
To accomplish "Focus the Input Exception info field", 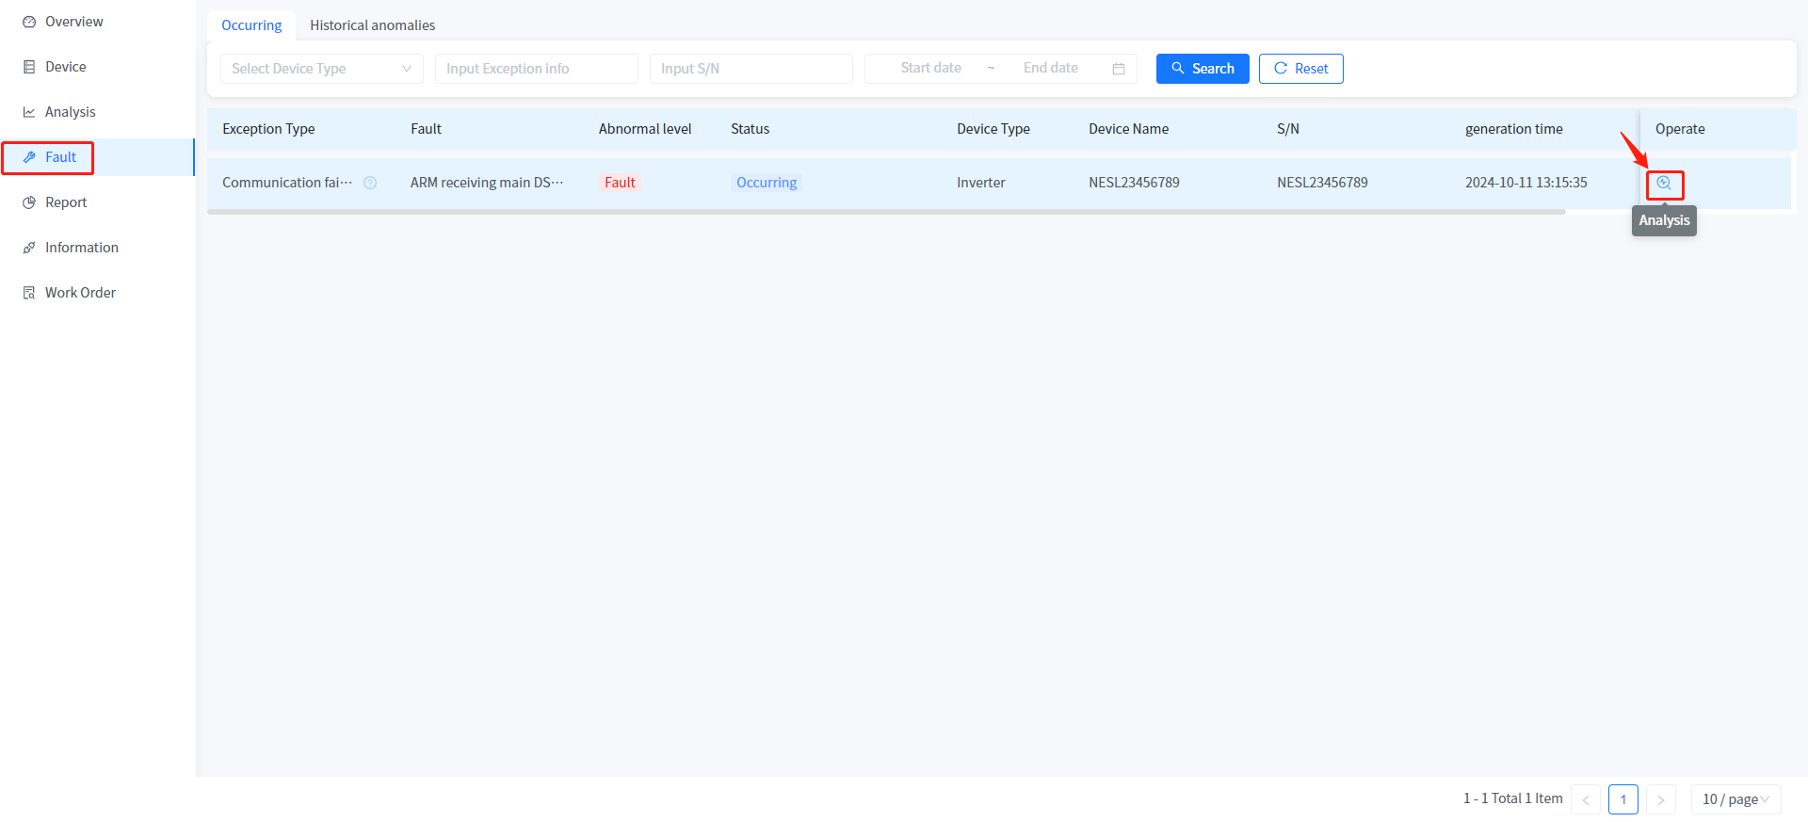I will [x=536, y=69].
